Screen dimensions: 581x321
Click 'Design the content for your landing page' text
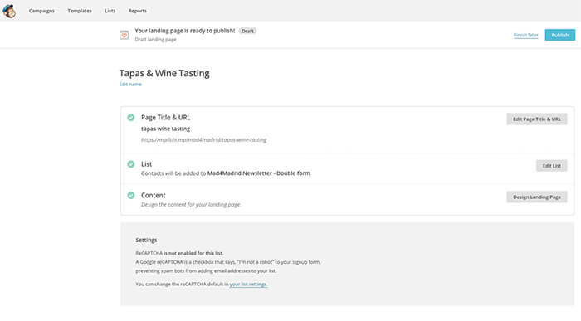pos(191,204)
